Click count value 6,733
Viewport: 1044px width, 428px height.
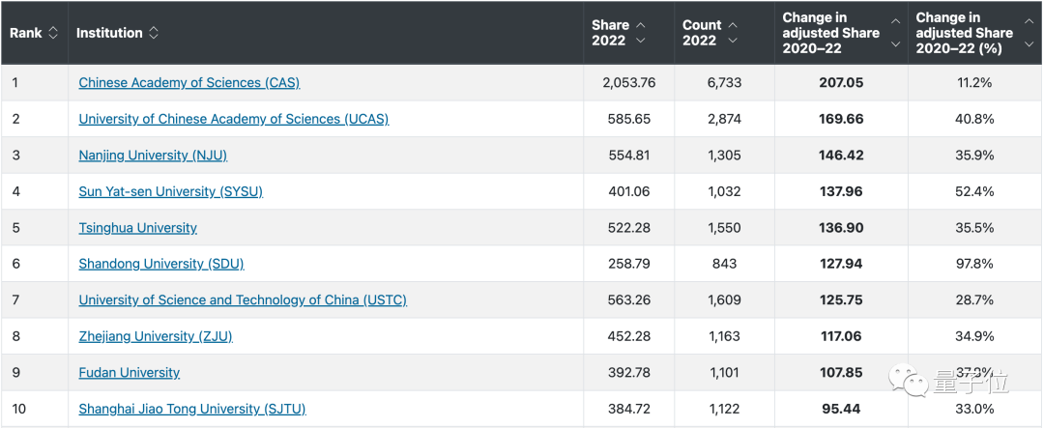click(724, 83)
